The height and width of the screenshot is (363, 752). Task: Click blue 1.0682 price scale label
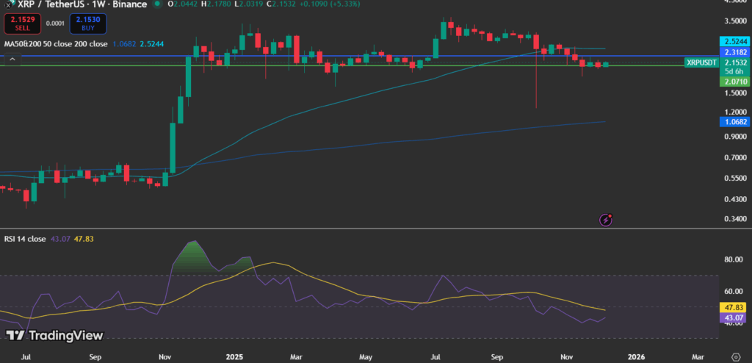[x=736, y=122]
